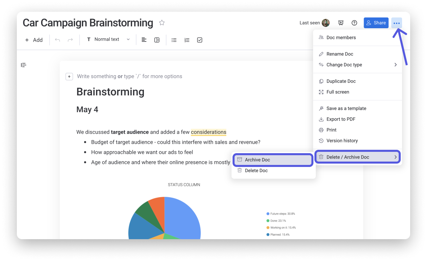Click 'Planned: 15.4%' legend entry
This screenshot has height=261, width=427.
click(x=278, y=235)
